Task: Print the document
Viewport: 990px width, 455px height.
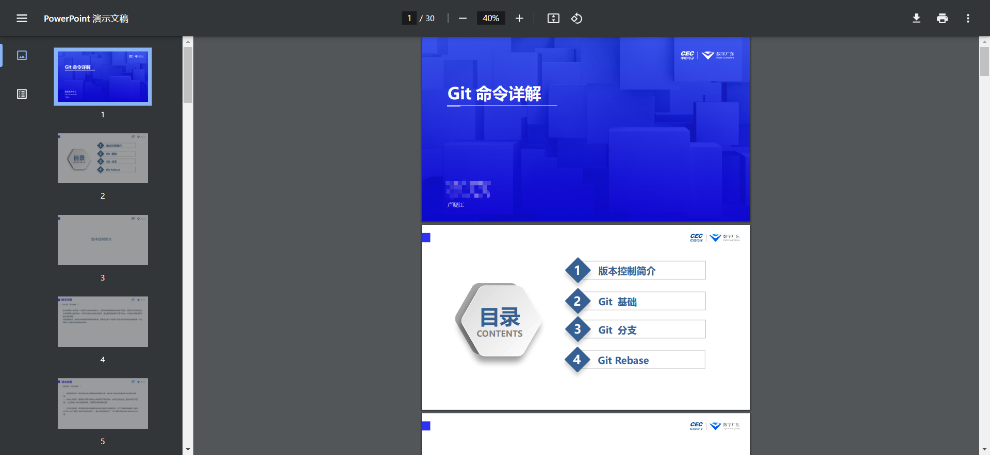Action: point(942,19)
